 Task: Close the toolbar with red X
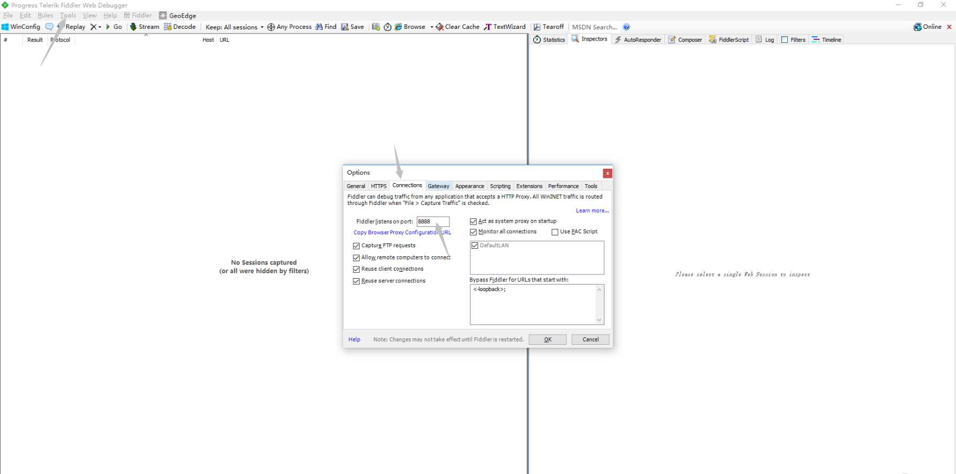(x=949, y=27)
